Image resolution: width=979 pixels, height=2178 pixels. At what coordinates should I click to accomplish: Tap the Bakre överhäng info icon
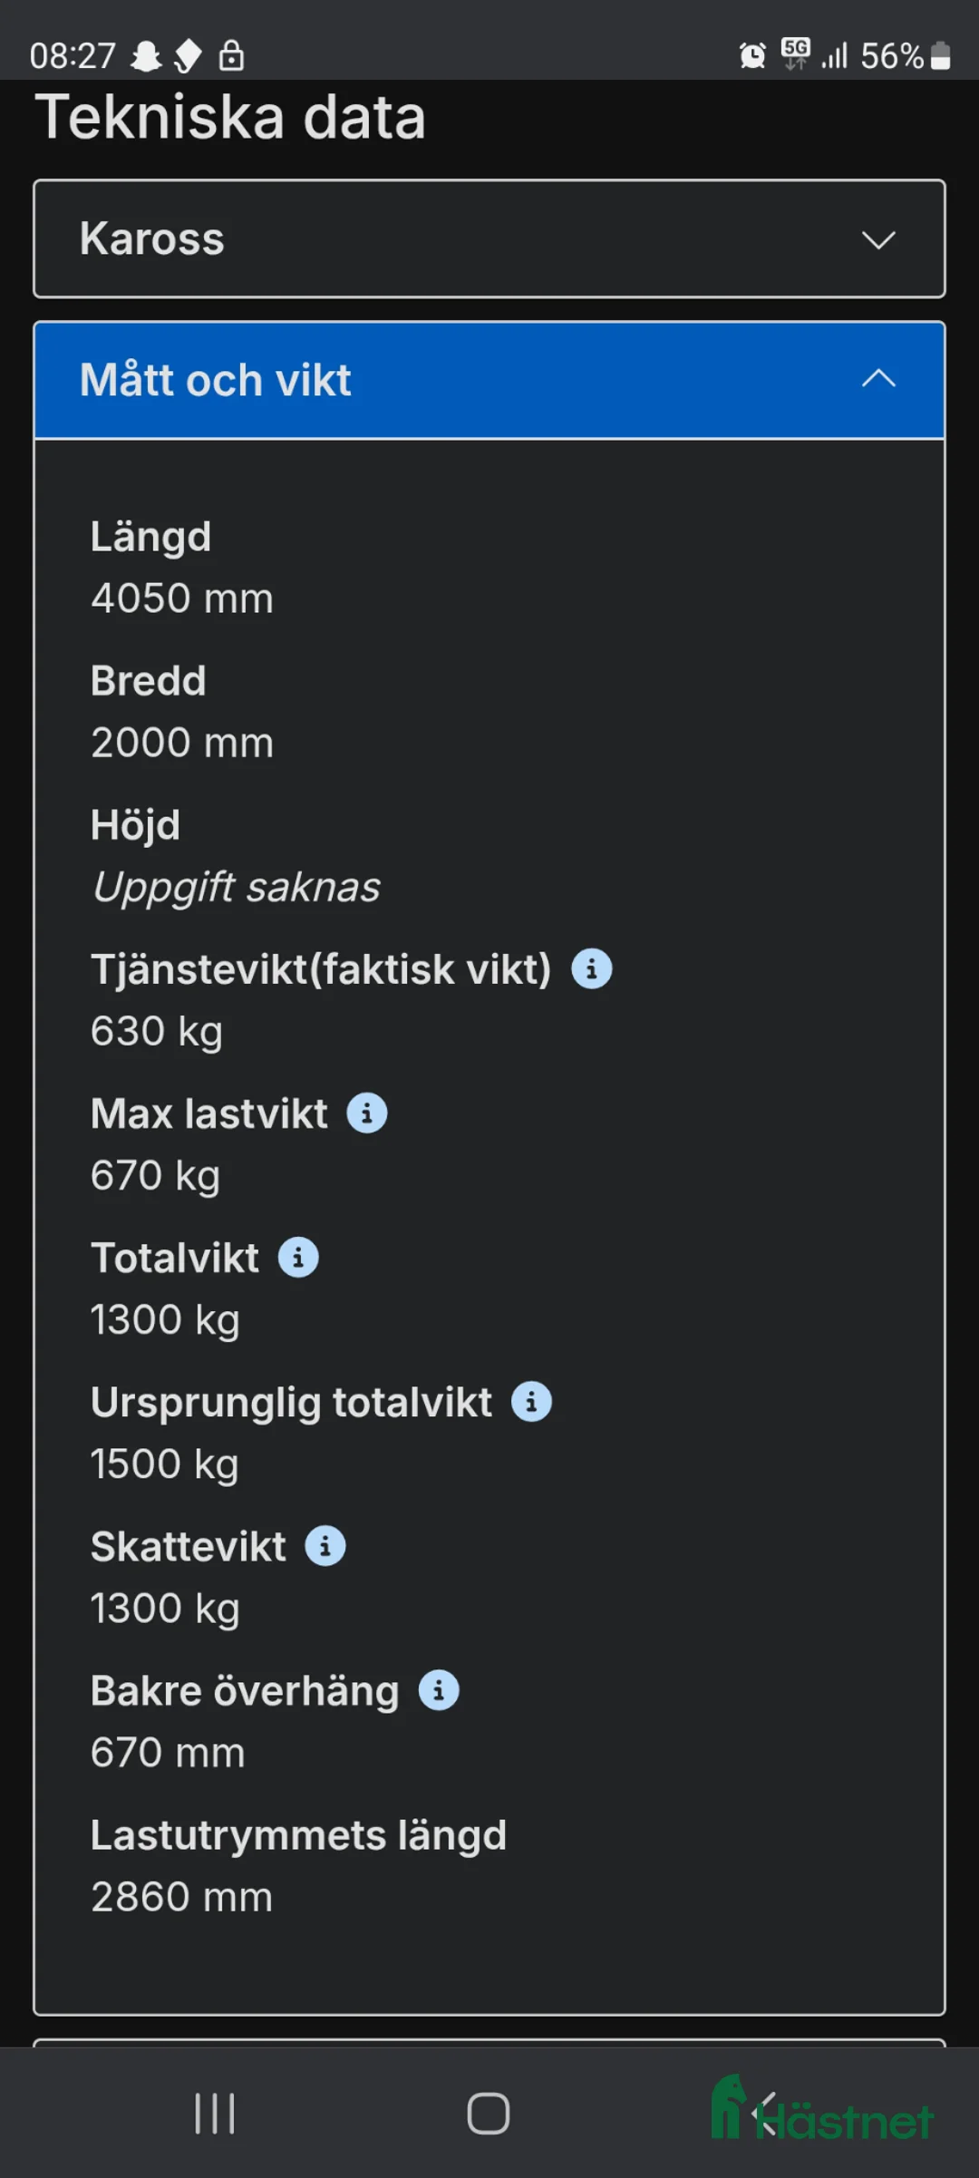pyautogui.click(x=440, y=1688)
